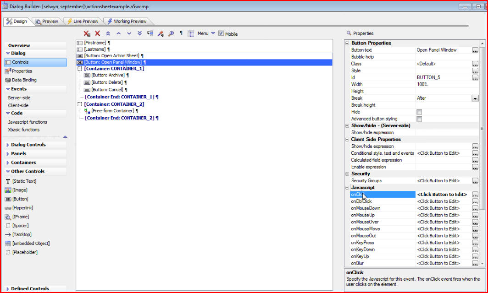Open Client-side events
This screenshot has height=293, width=488.
(x=18, y=105)
